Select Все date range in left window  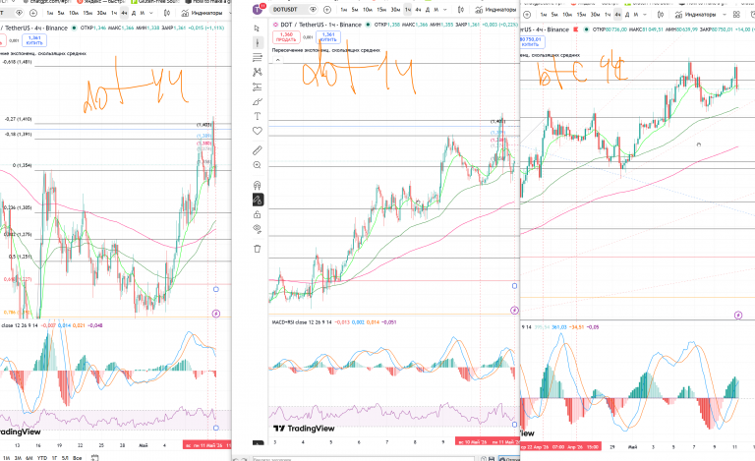[x=77, y=458]
